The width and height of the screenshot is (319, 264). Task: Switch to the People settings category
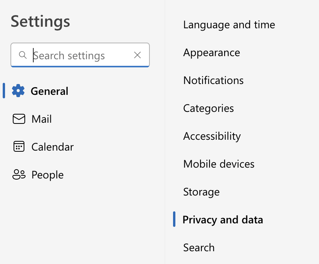coord(48,175)
